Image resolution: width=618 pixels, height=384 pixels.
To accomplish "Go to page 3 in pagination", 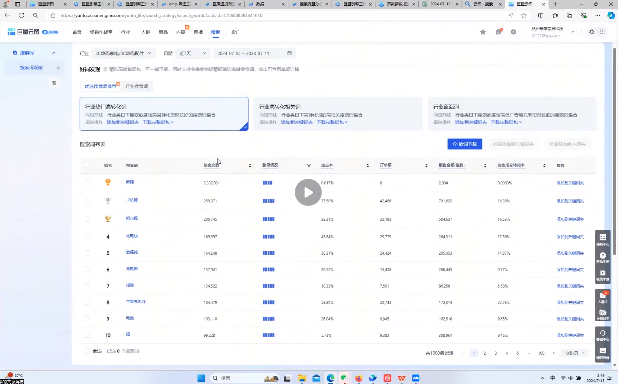I will [496, 353].
